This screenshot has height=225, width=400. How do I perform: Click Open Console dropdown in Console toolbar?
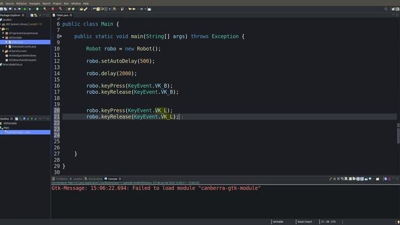377,179
